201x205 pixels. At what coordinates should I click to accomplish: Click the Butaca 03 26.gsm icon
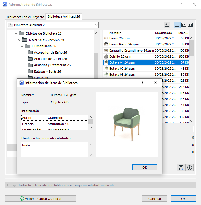(x=106, y=75)
